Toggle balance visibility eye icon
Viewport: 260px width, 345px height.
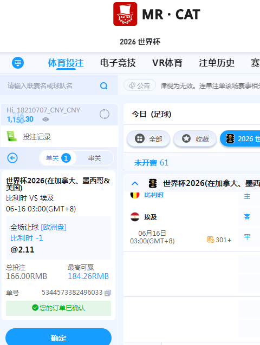(x=45, y=120)
